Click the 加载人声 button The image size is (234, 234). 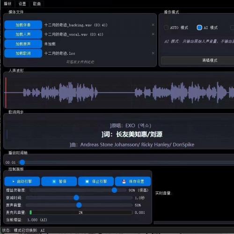pyautogui.click(x=23, y=34)
